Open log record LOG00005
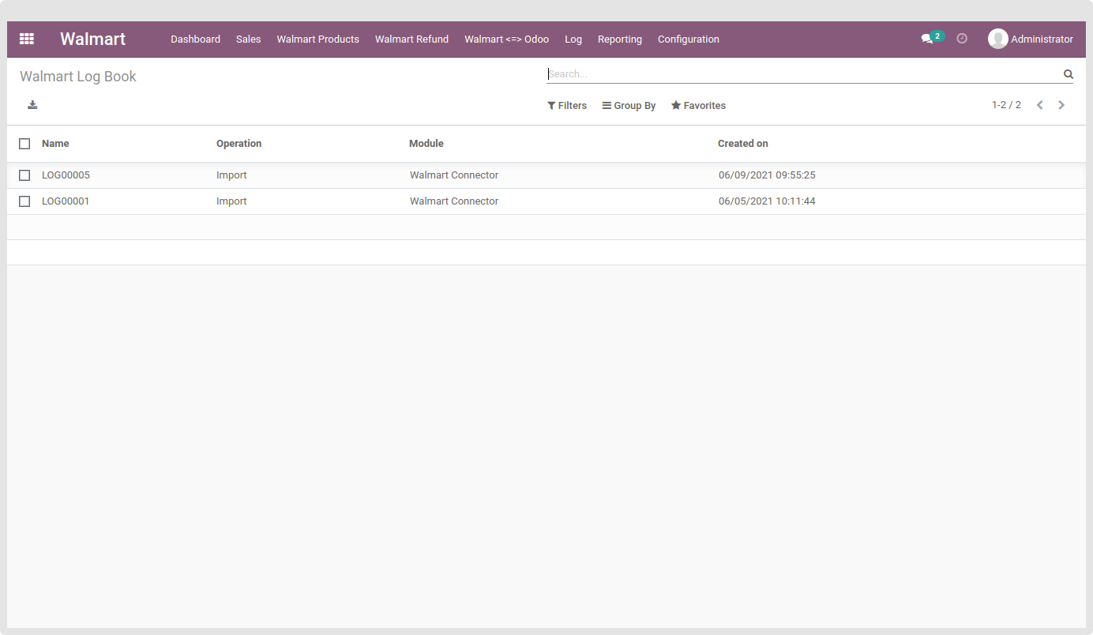 [x=66, y=175]
